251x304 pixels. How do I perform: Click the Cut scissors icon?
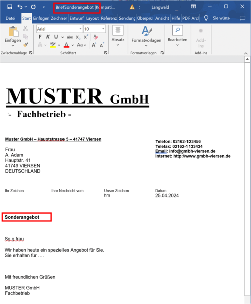[x=25, y=29]
